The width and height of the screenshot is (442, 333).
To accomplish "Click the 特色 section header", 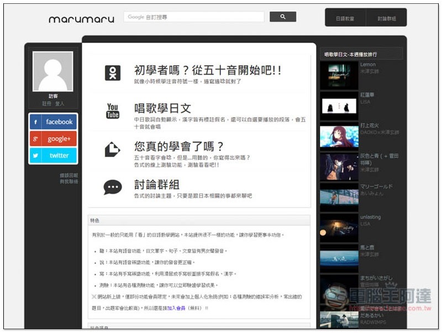I will click(x=199, y=220).
